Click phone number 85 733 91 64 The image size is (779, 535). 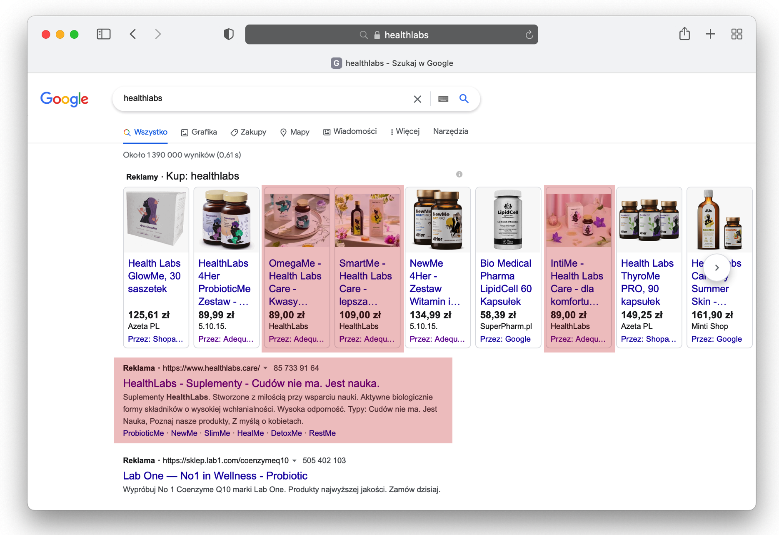coord(296,368)
